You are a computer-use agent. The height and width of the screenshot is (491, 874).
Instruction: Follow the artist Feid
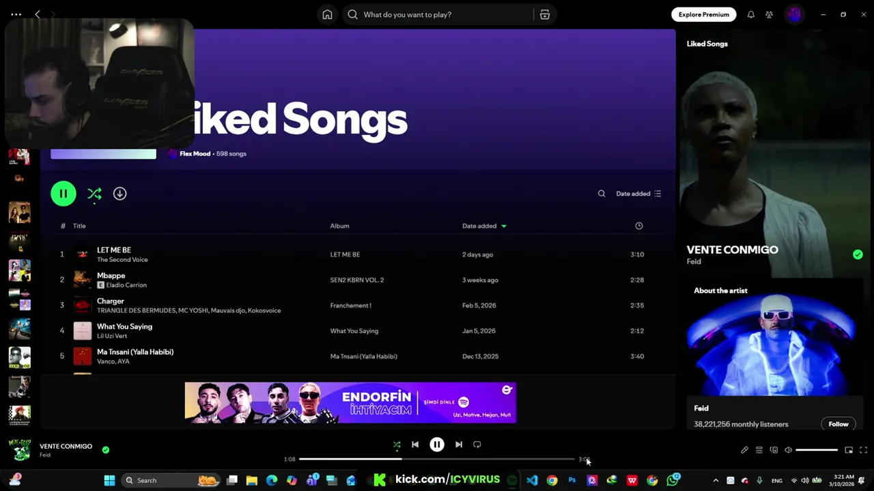click(x=838, y=424)
